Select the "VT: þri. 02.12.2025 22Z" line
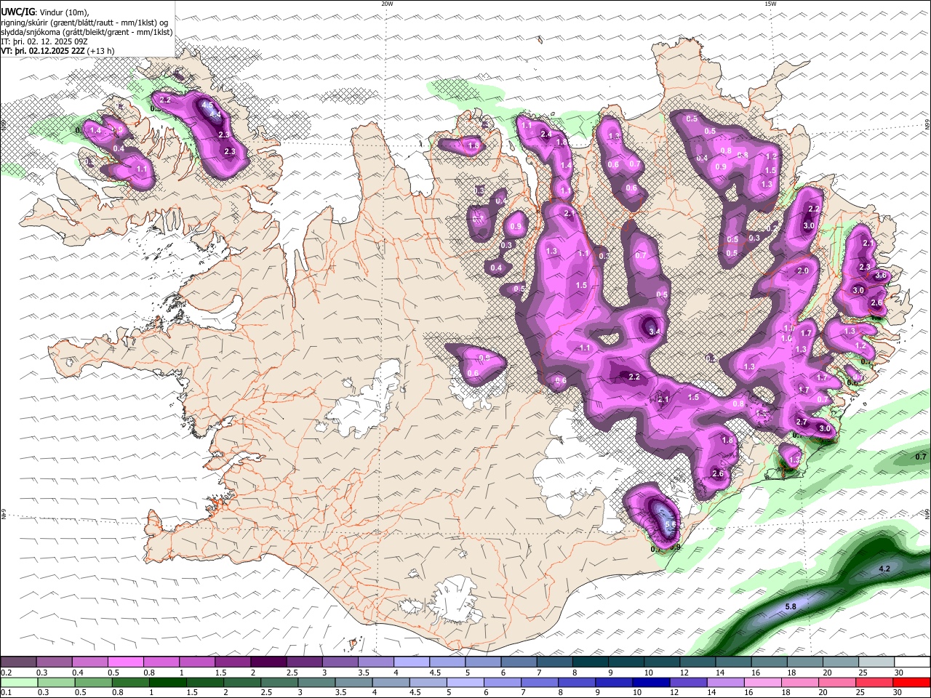The image size is (931, 698). point(42,51)
